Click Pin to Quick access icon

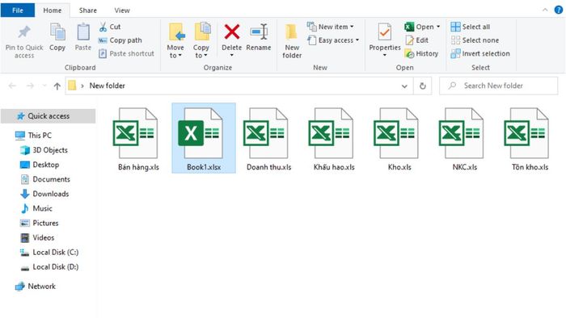point(24,32)
